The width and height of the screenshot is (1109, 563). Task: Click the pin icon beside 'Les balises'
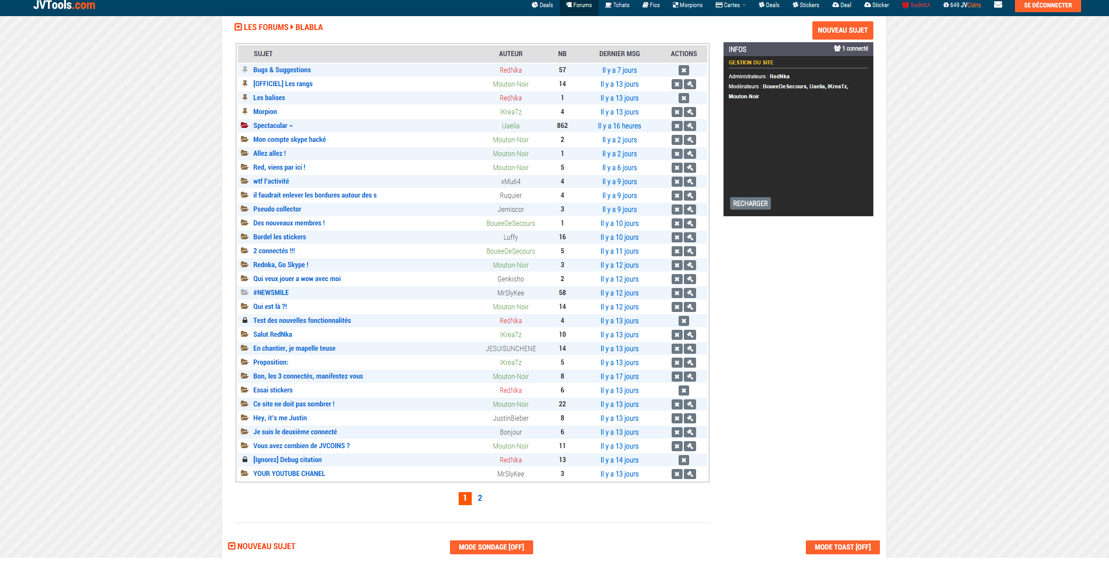tap(245, 97)
